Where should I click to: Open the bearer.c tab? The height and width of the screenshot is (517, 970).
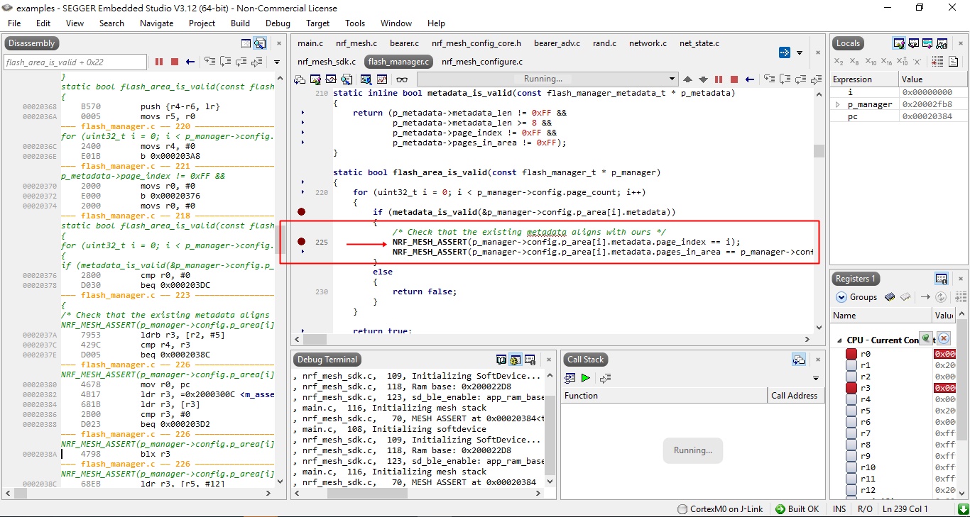pos(404,43)
